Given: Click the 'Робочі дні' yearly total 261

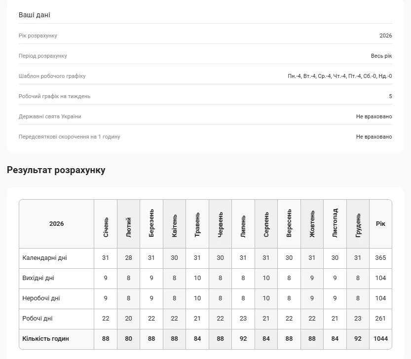Looking at the screenshot, I should pos(380,319).
